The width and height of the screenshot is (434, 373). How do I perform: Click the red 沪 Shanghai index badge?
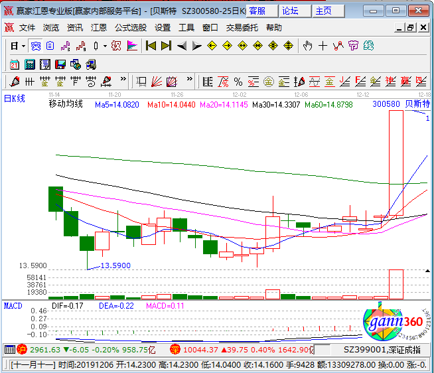[22, 350]
